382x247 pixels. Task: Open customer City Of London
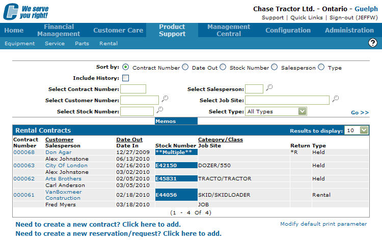(x=66, y=165)
